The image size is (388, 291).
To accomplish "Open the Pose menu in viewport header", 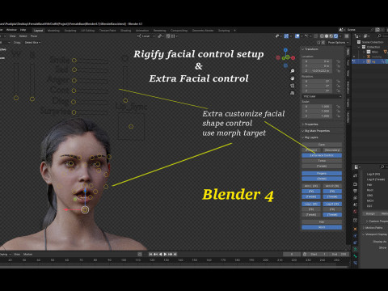I will tap(34, 36).
